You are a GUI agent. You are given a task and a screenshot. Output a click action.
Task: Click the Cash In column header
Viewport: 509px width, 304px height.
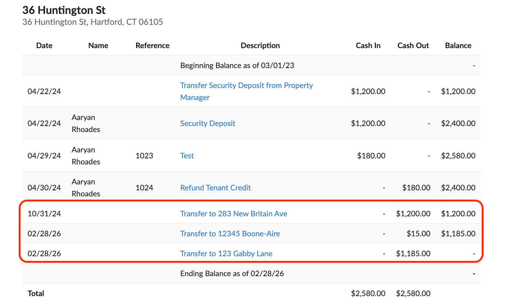pos(368,46)
